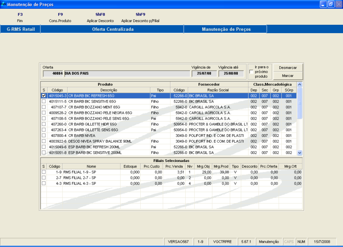This screenshot has width=343, height=247.
Task: Select the G-RMS Retail header tab
Action: point(21,29)
